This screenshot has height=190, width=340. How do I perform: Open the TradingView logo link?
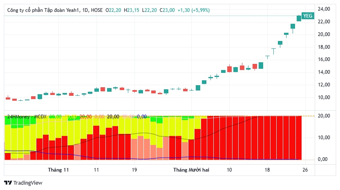click(23, 183)
